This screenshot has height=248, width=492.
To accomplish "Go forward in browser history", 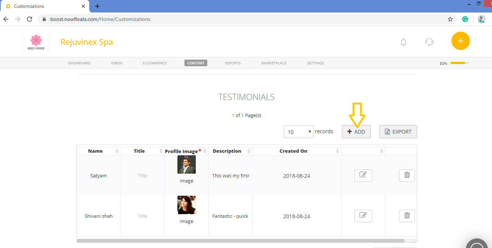I will (x=18, y=19).
